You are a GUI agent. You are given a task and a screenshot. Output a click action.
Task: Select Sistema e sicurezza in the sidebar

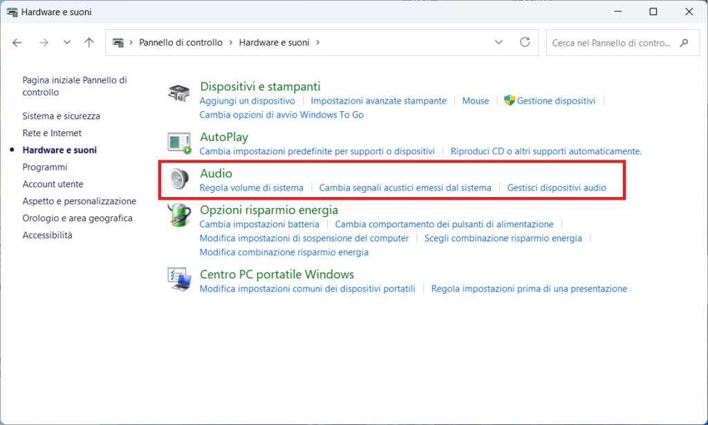(61, 116)
